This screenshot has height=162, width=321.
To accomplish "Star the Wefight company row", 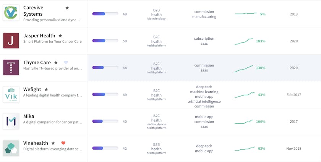I will pyautogui.click(x=46, y=89).
